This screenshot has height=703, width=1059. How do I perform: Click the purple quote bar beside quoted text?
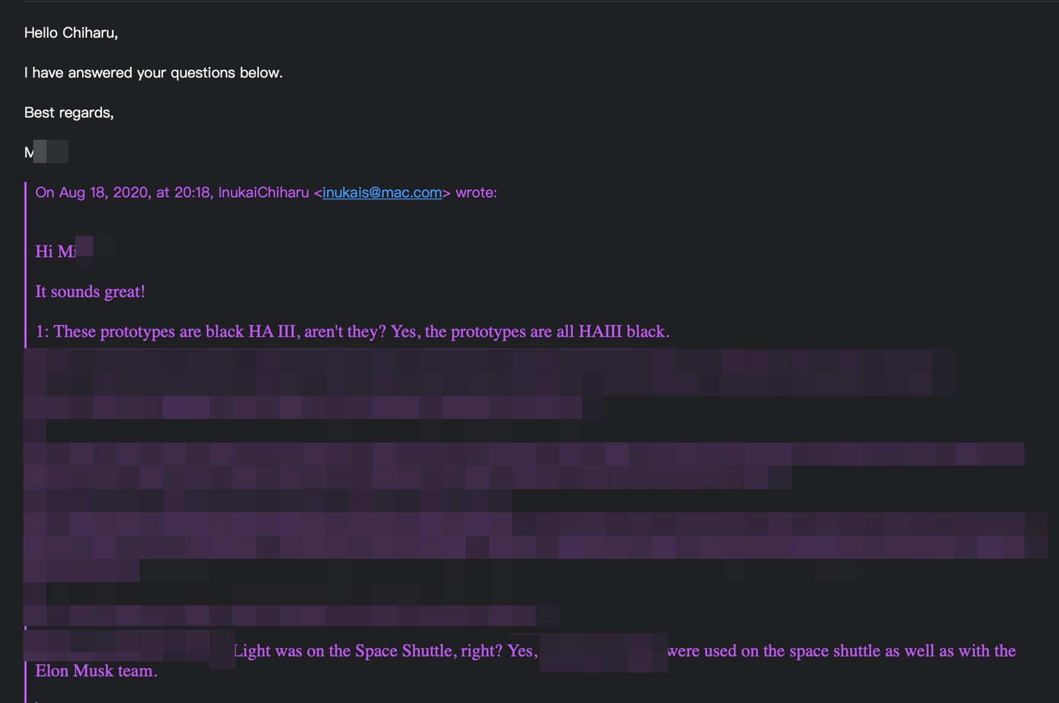tap(25, 265)
